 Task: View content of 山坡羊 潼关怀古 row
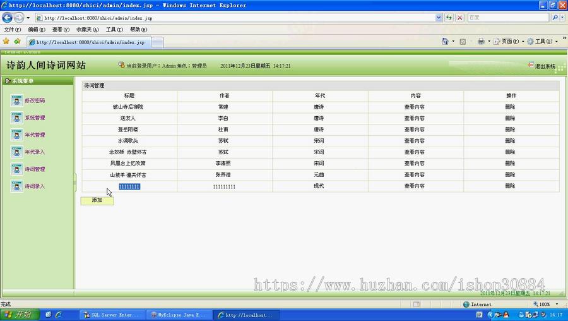tap(415, 174)
